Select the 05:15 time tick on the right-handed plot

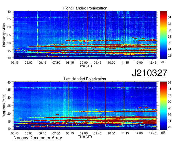15,63
